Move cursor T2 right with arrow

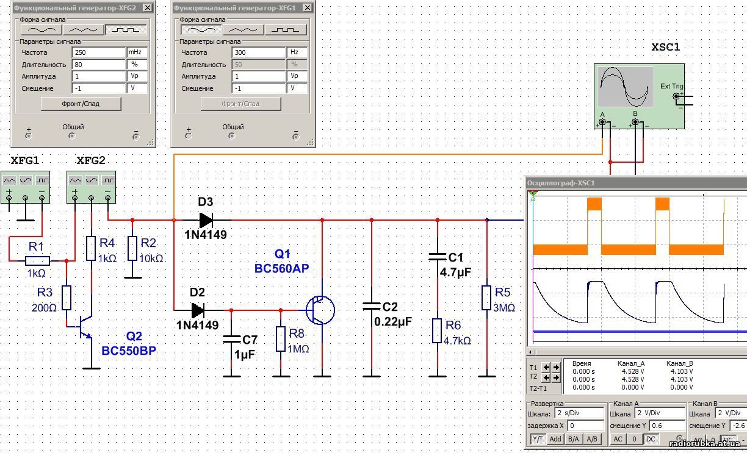coord(556,377)
